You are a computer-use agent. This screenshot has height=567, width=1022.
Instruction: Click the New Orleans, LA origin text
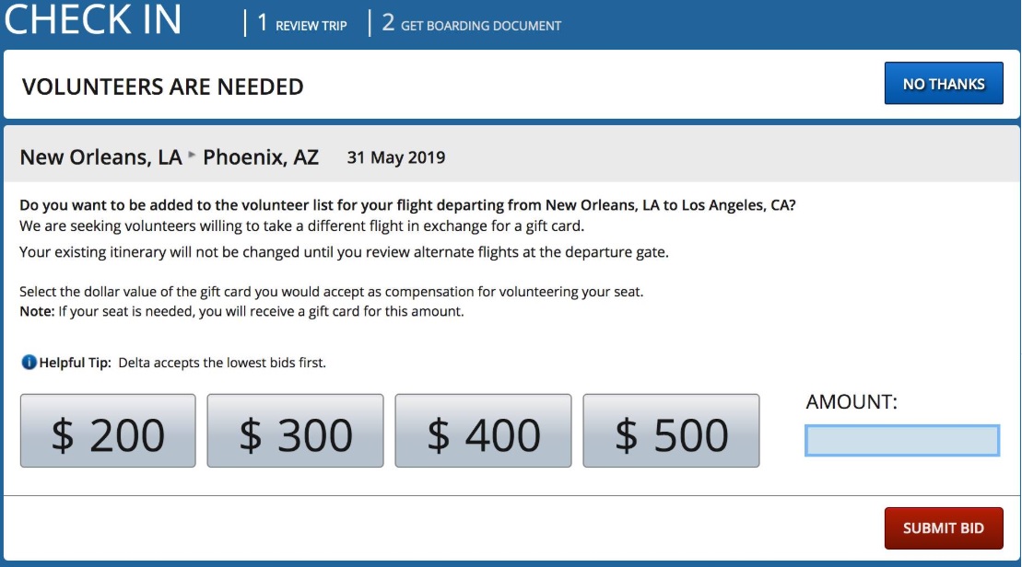100,157
